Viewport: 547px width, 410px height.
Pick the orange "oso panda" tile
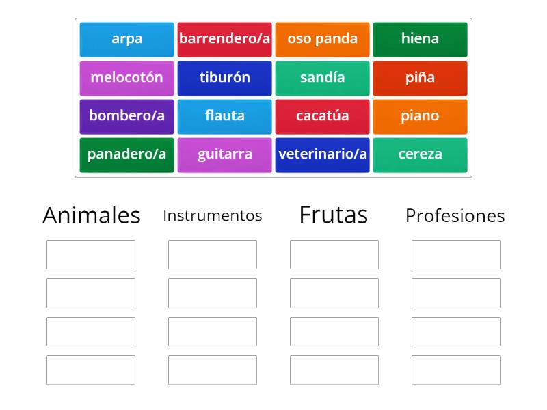(x=322, y=39)
